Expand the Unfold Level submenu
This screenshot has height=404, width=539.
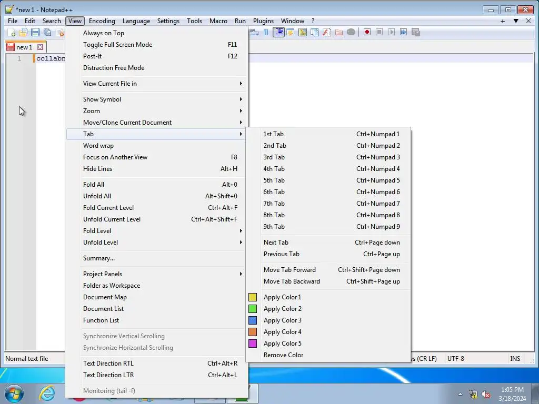pyautogui.click(x=157, y=243)
